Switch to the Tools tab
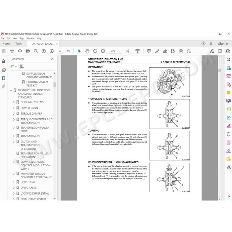Viewport: 232px width, 232px height. click(19, 44)
